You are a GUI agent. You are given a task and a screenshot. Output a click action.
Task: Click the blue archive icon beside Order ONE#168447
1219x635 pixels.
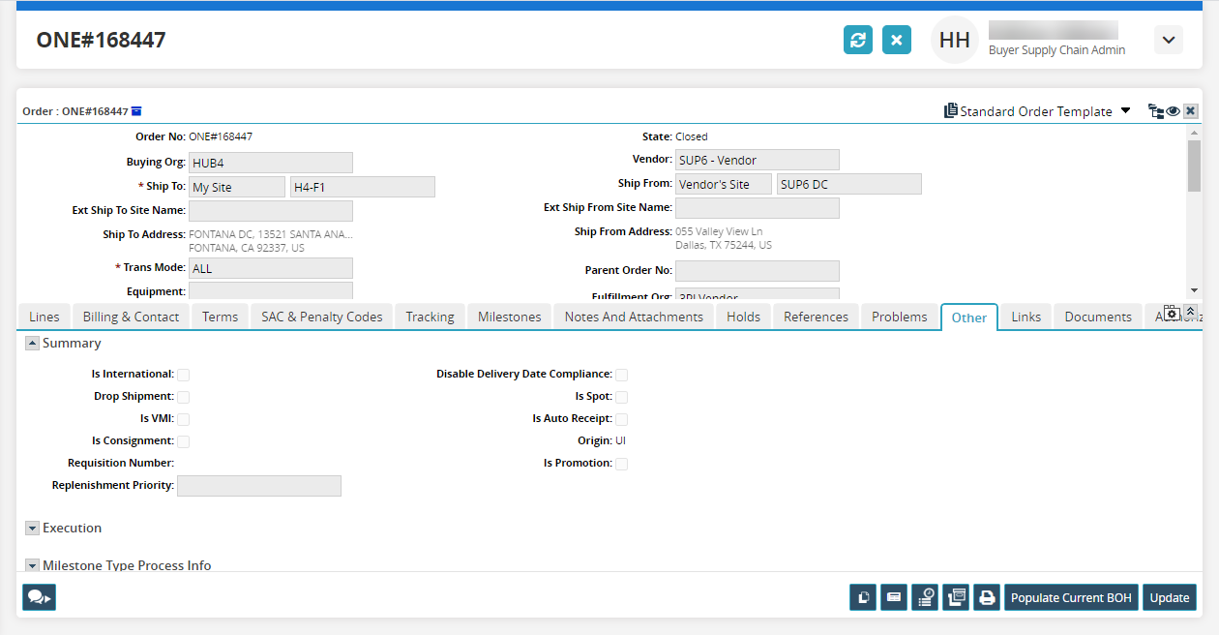click(136, 111)
